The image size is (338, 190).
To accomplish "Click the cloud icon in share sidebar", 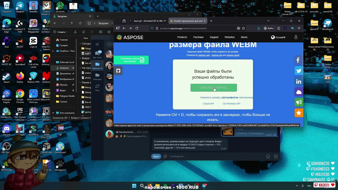I will point(299,92).
